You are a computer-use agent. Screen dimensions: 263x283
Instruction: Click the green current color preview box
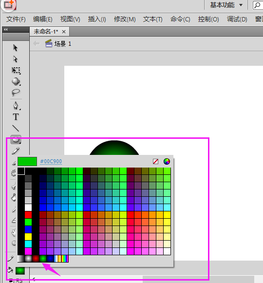(x=27, y=161)
